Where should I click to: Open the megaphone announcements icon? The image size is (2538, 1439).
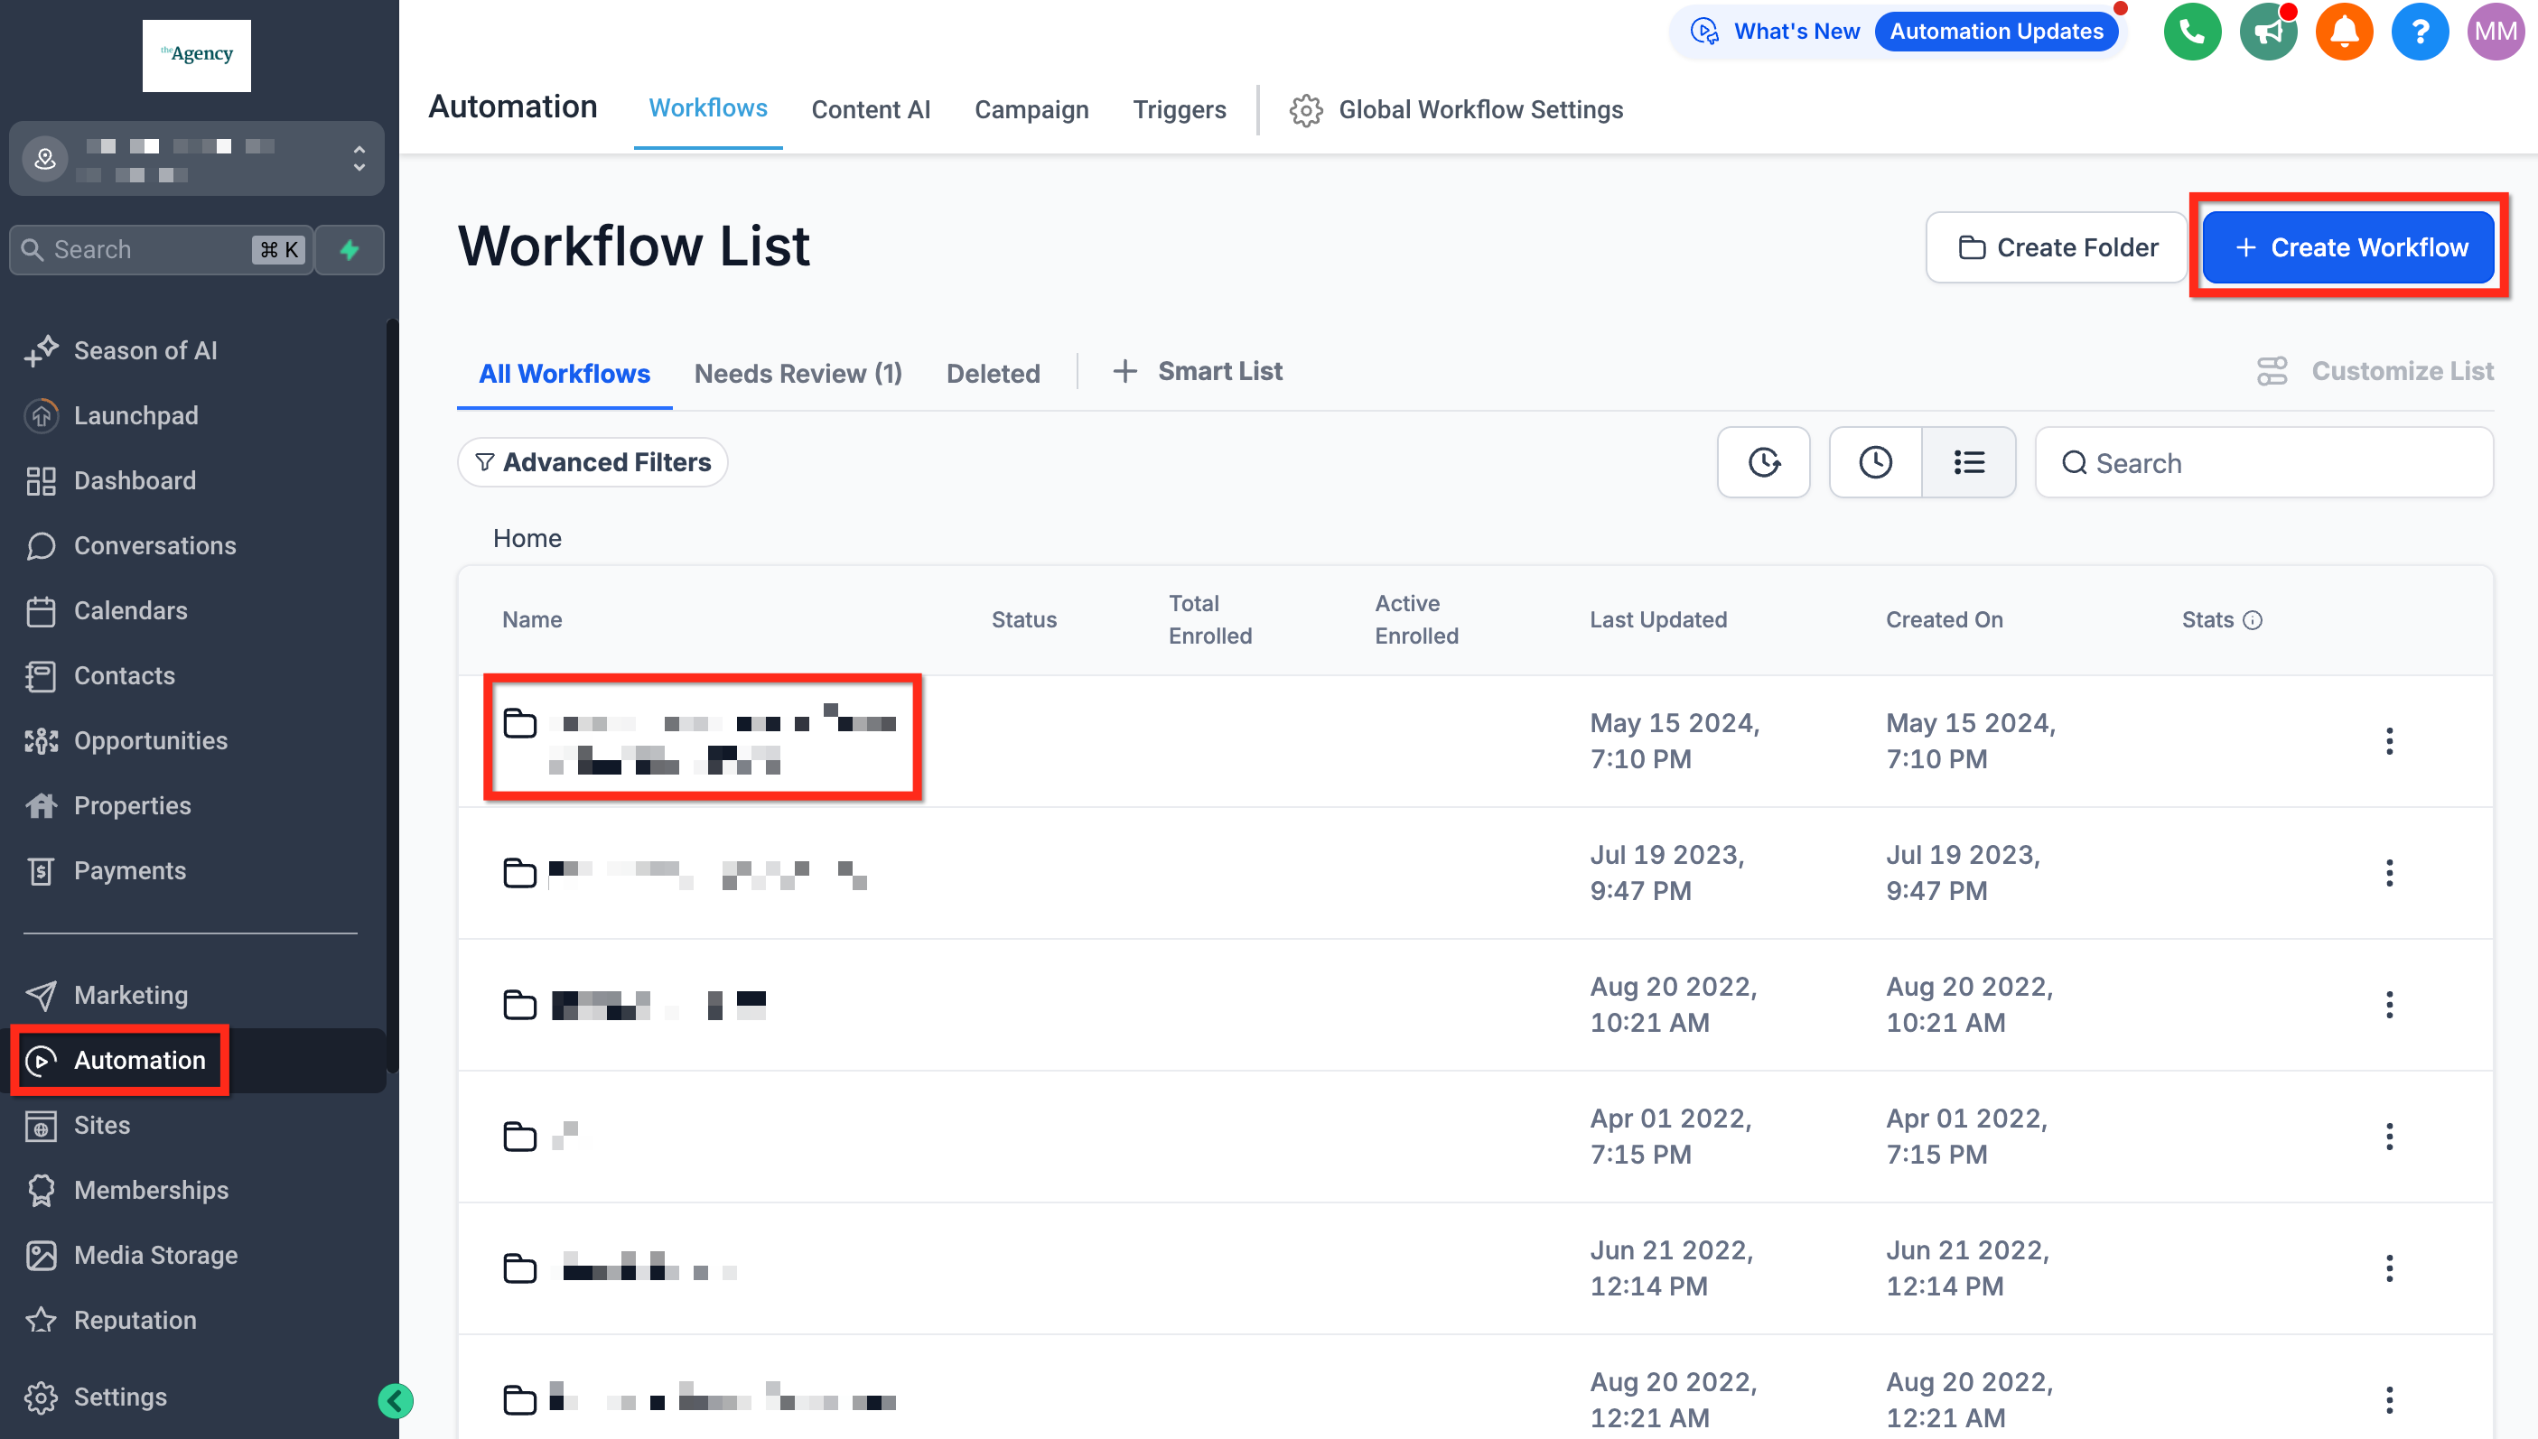tap(2267, 32)
